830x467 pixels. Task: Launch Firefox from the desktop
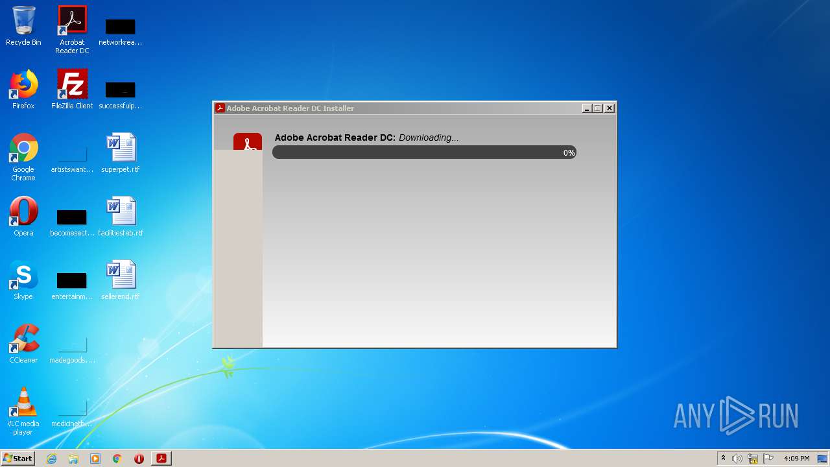[x=23, y=90]
